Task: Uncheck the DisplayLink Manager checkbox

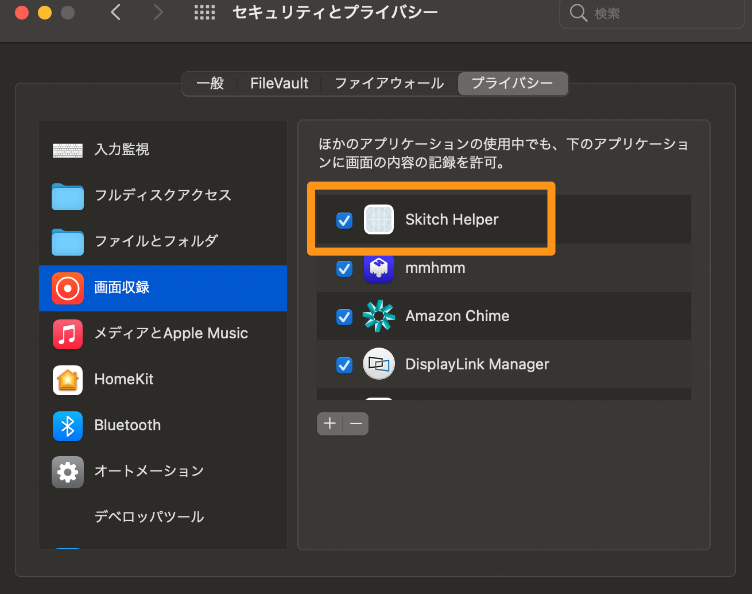Action: point(344,365)
